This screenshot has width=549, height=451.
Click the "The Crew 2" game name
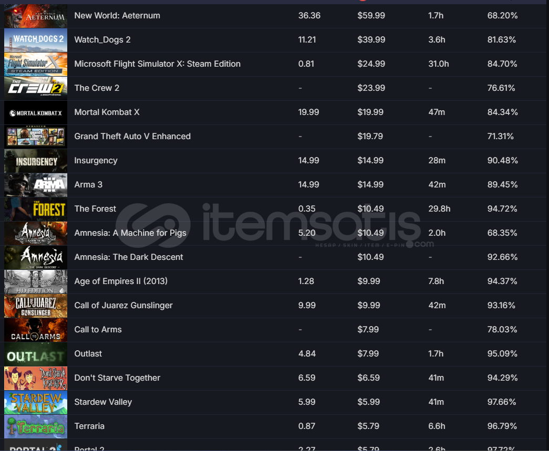tap(97, 88)
